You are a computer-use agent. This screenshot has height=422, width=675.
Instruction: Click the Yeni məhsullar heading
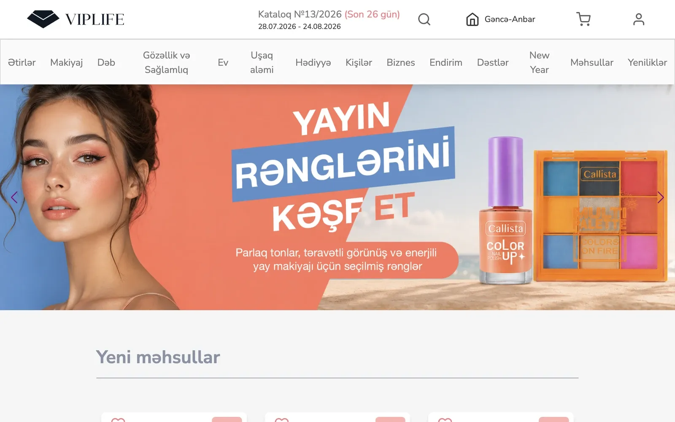point(158,357)
